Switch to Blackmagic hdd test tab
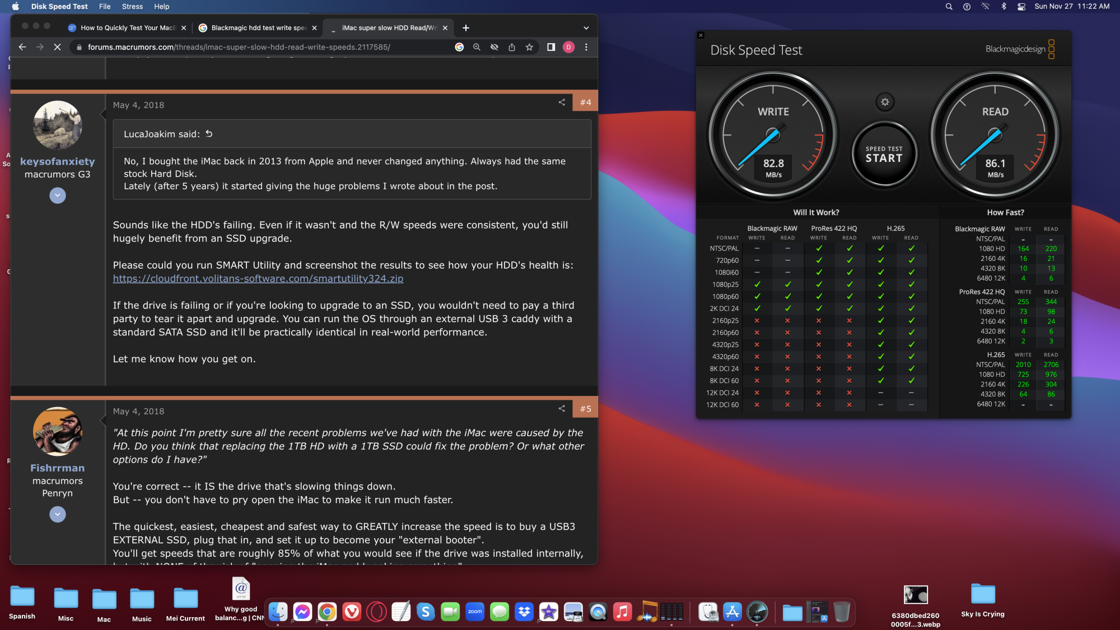This screenshot has height=630, width=1120. [x=258, y=28]
